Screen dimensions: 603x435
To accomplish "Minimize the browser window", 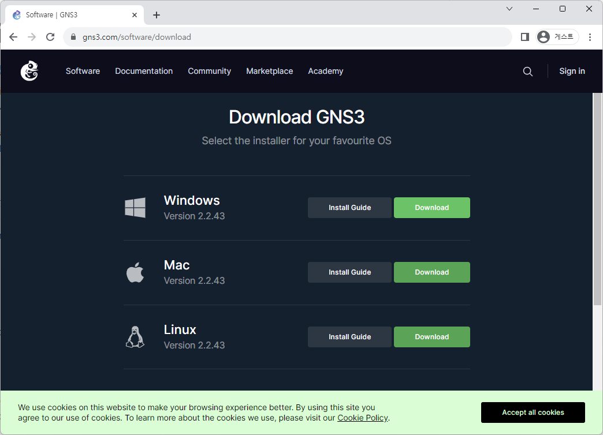I will 535,9.
